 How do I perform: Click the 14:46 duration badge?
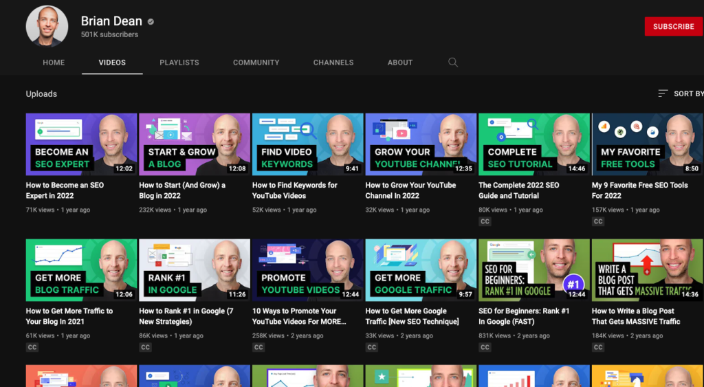pyautogui.click(x=577, y=169)
